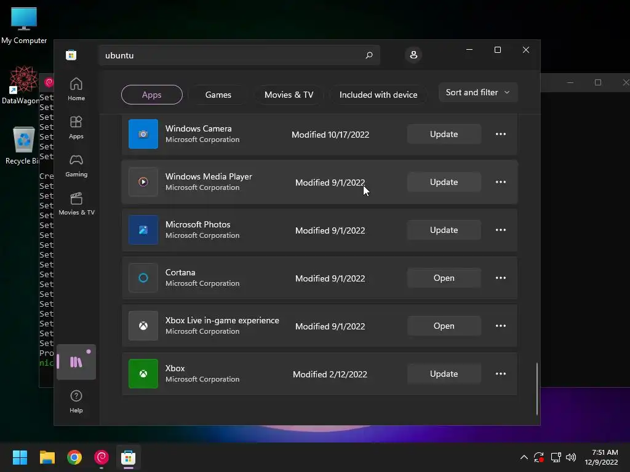Open the network icon in system tray

coord(556,457)
